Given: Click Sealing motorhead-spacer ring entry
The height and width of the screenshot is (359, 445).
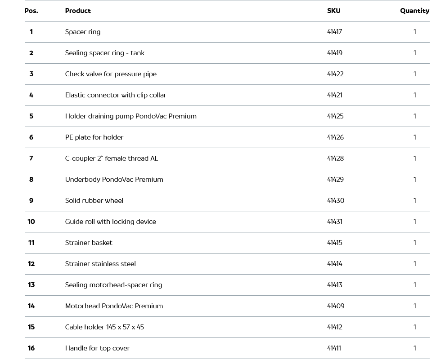Looking at the screenshot, I should point(113,285).
